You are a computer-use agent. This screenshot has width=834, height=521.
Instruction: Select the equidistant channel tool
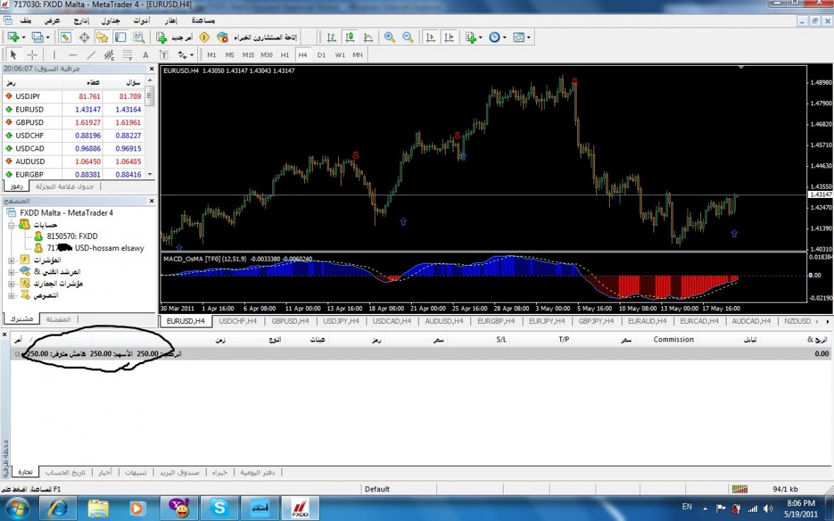point(109,54)
